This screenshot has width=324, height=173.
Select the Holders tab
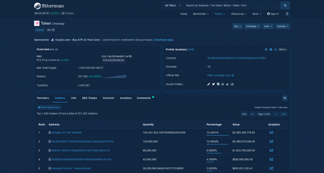click(x=60, y=98)
